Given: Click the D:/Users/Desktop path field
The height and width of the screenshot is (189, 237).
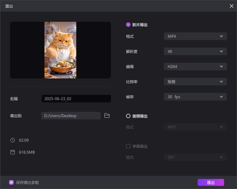Looking at the screenshot, I should click(x=71, y=115).
